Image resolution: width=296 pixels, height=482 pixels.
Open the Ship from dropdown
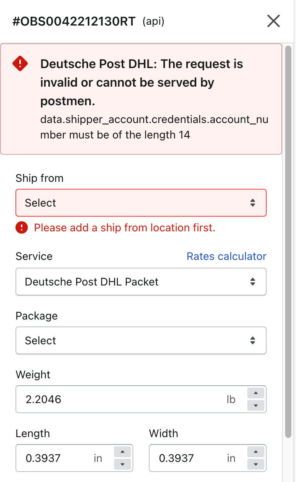pyautogui.click(x=141, y=203)
